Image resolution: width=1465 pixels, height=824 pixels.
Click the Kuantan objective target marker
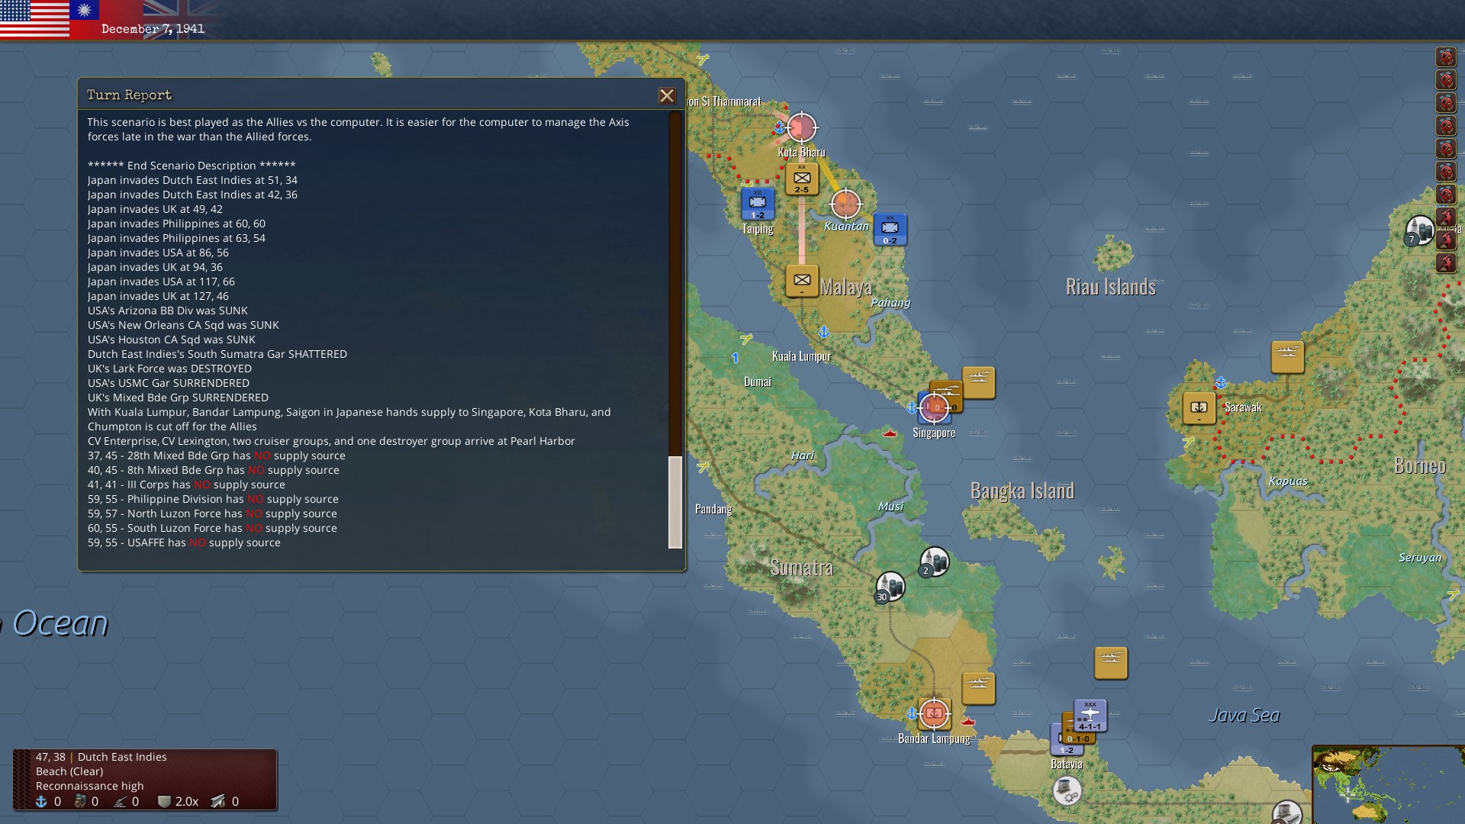click(x=845, y=204)
